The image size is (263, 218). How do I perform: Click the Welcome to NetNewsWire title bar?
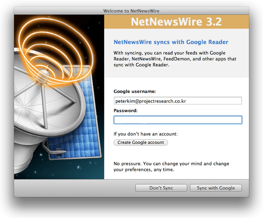tap(131, 10)
